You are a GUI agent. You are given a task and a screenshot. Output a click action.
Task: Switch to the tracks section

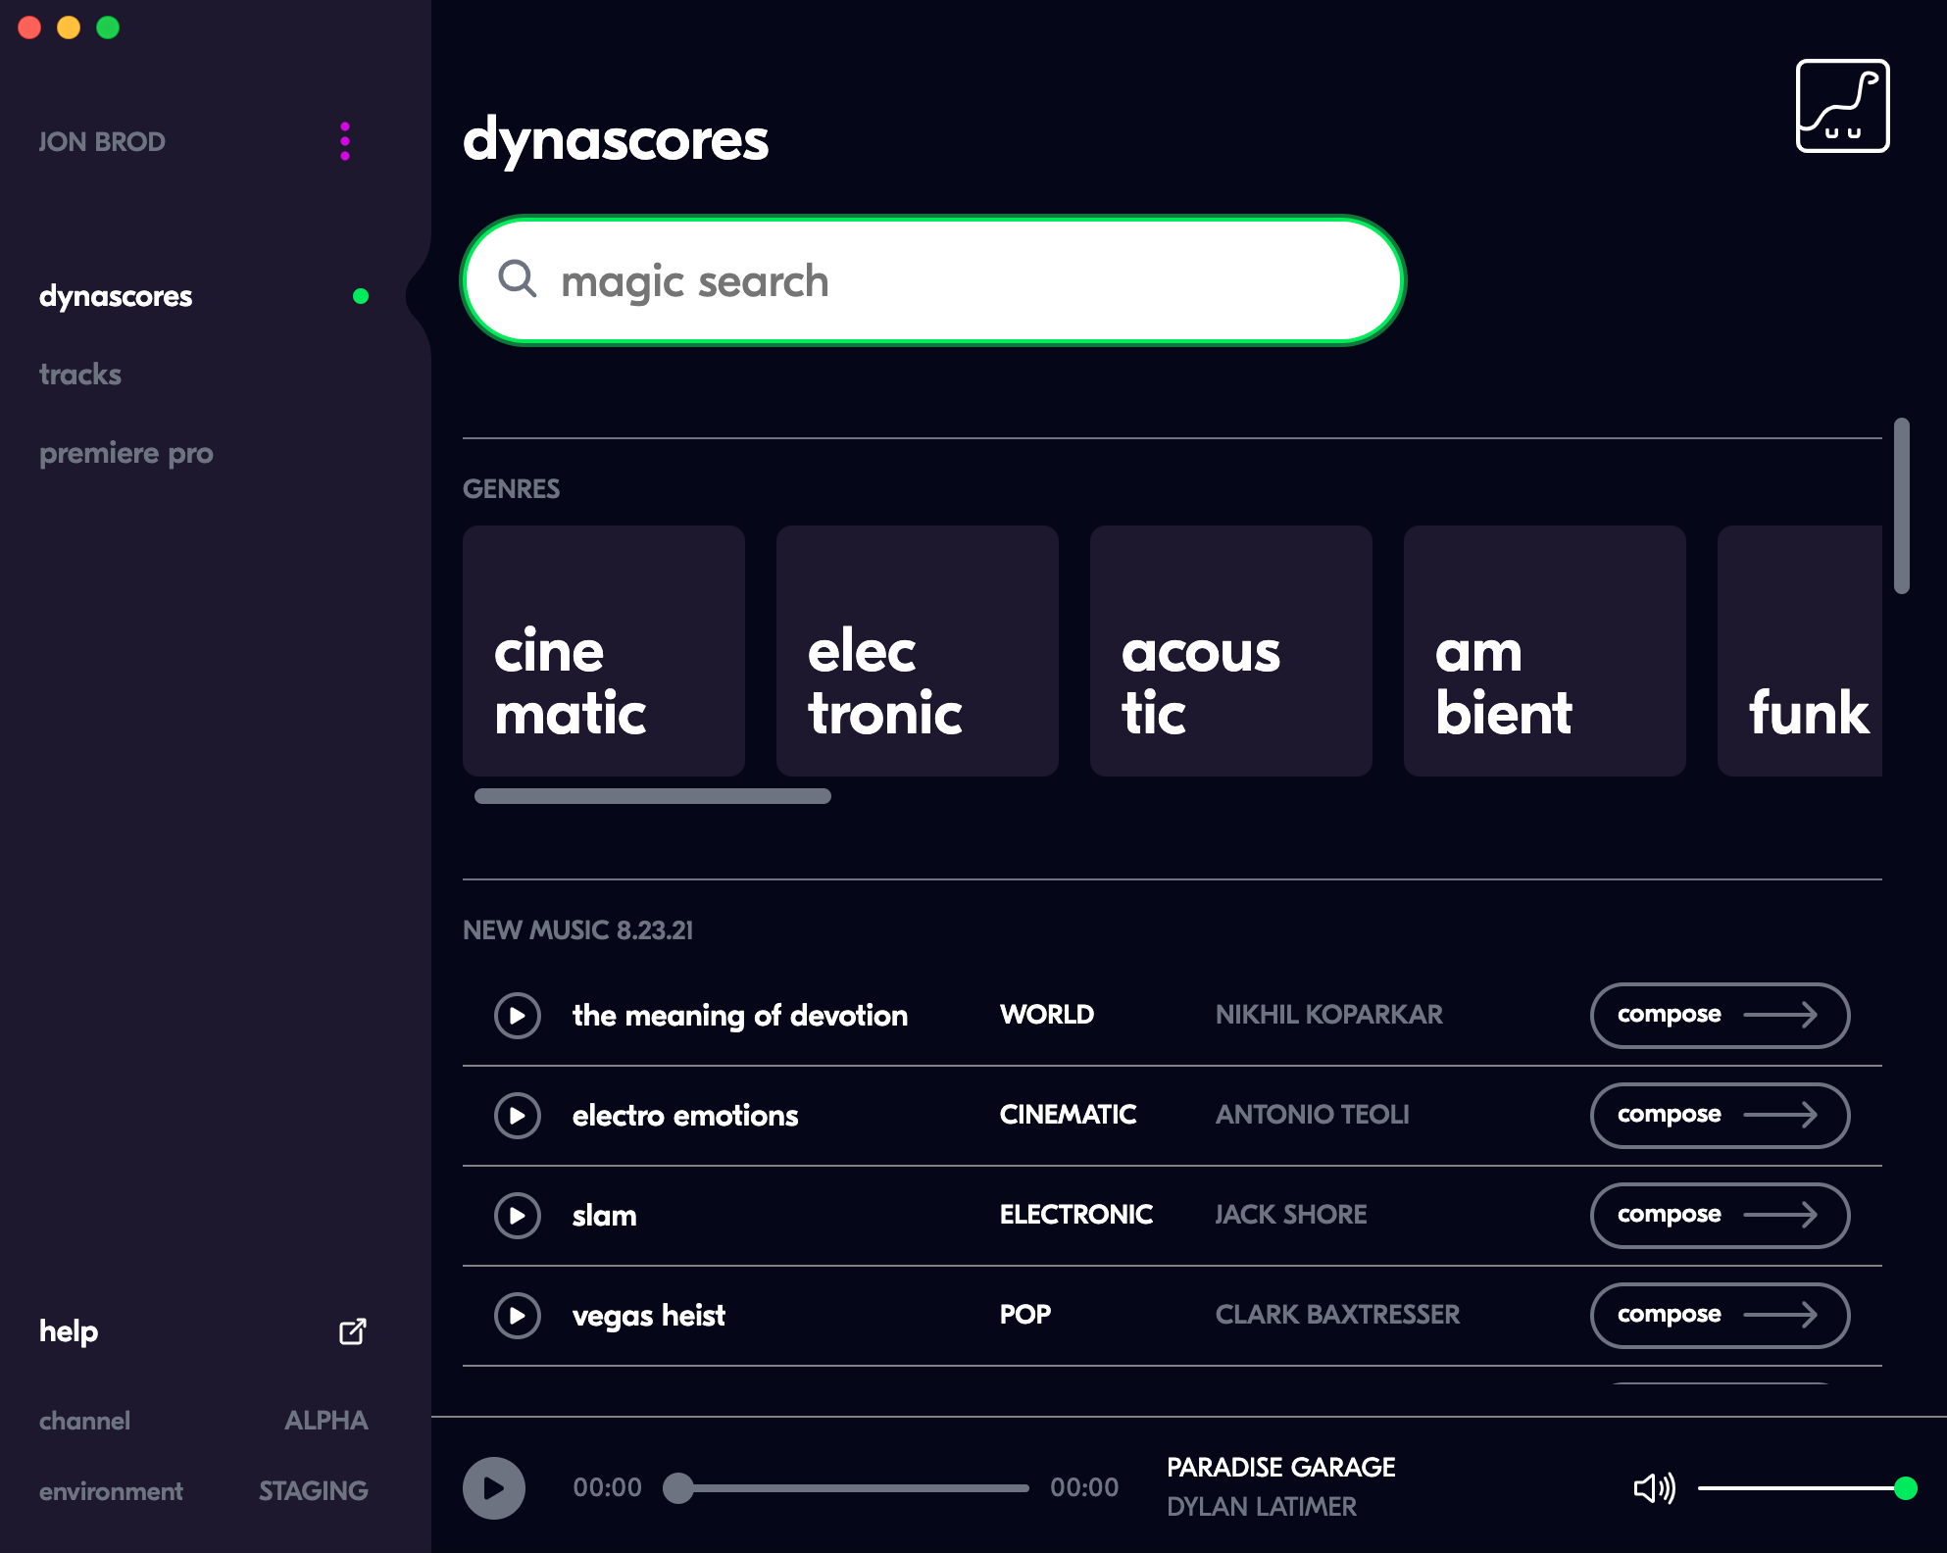(x=80, y=375)
